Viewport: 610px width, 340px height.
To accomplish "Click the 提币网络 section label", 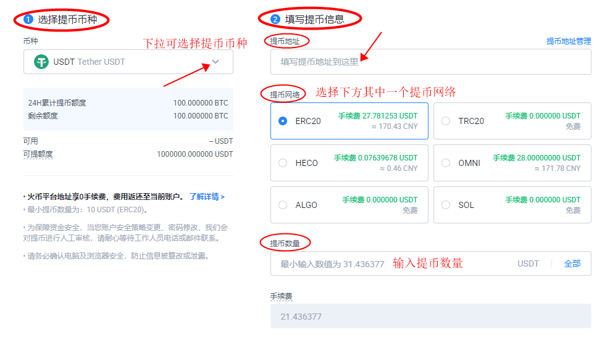I will click(x=285, y=94).
